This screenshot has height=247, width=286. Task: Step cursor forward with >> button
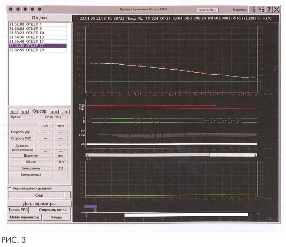coord(55,112)
